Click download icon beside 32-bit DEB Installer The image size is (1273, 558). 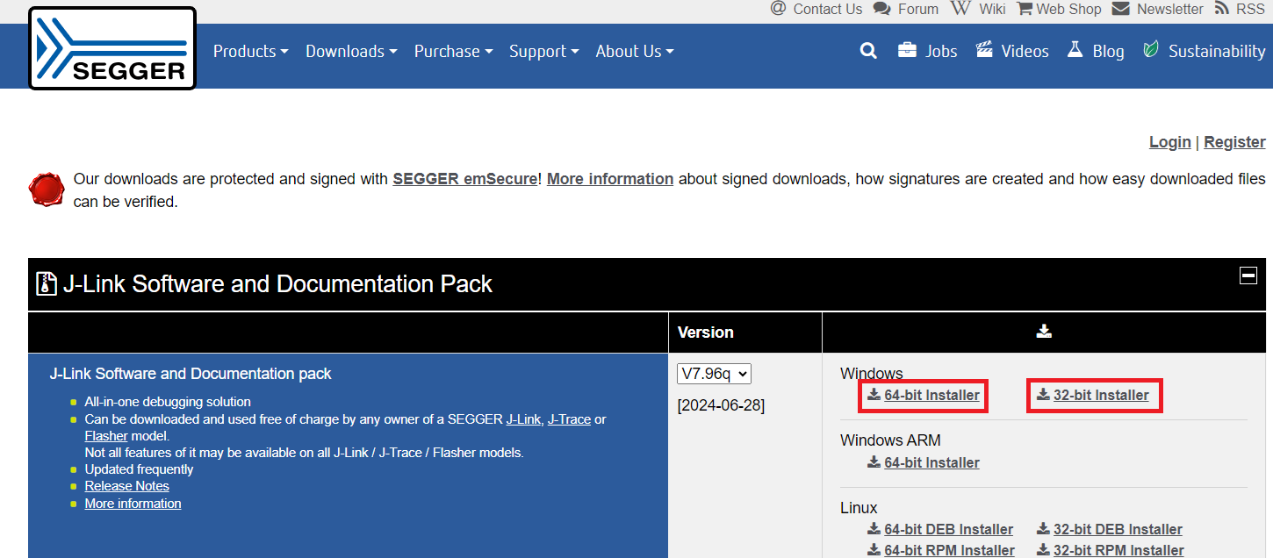(x=1043, y=529)
